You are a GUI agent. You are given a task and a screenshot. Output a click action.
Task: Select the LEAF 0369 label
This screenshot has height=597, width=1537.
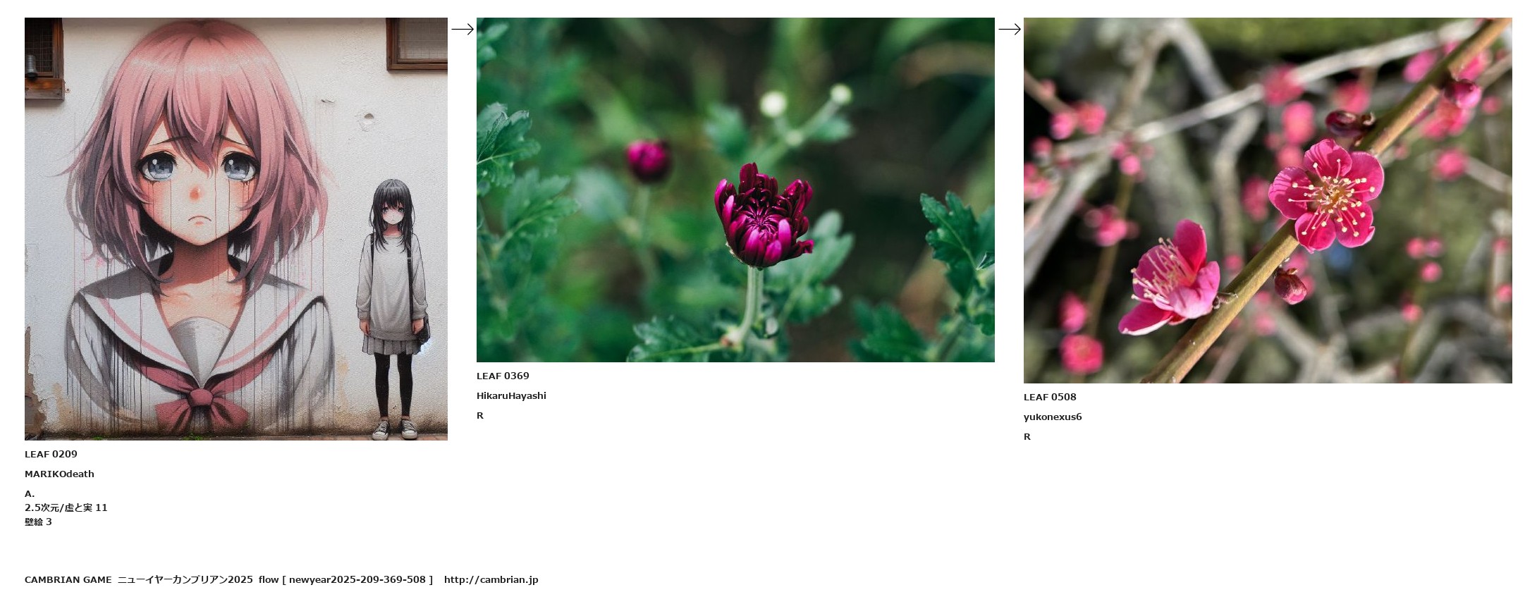pos(503,376)
